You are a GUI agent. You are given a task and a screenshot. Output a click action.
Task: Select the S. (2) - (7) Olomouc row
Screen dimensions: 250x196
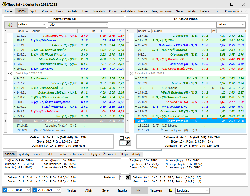[190, 88]
